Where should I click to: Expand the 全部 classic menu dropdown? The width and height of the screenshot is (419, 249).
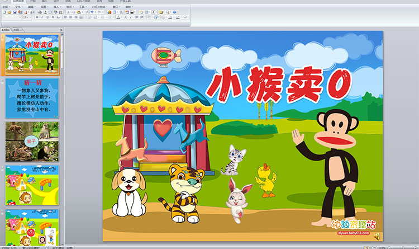[6, 7]
